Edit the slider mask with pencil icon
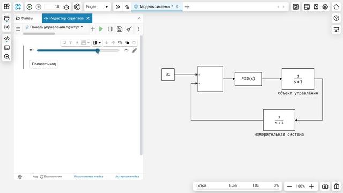343x193 pixels. (135, 50)
